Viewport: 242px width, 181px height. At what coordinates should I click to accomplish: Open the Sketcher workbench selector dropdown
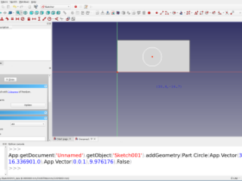point(56,7)
